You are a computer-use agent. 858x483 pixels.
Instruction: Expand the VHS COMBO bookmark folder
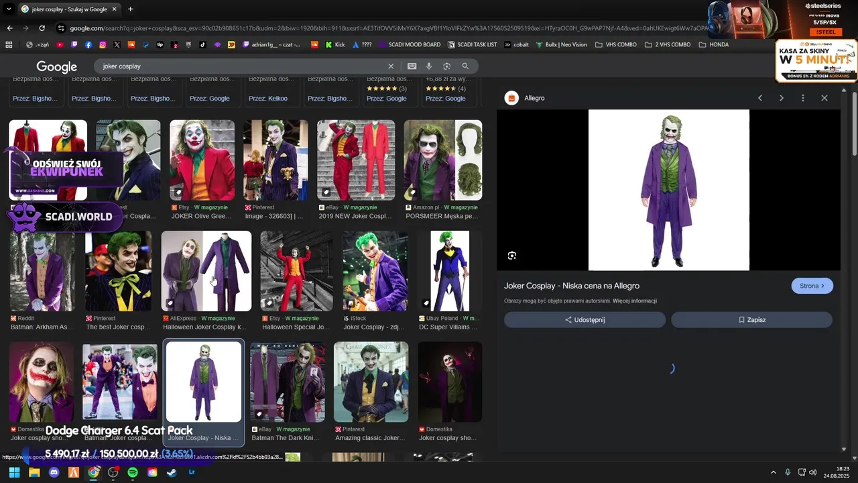click(x=615, y=45)
